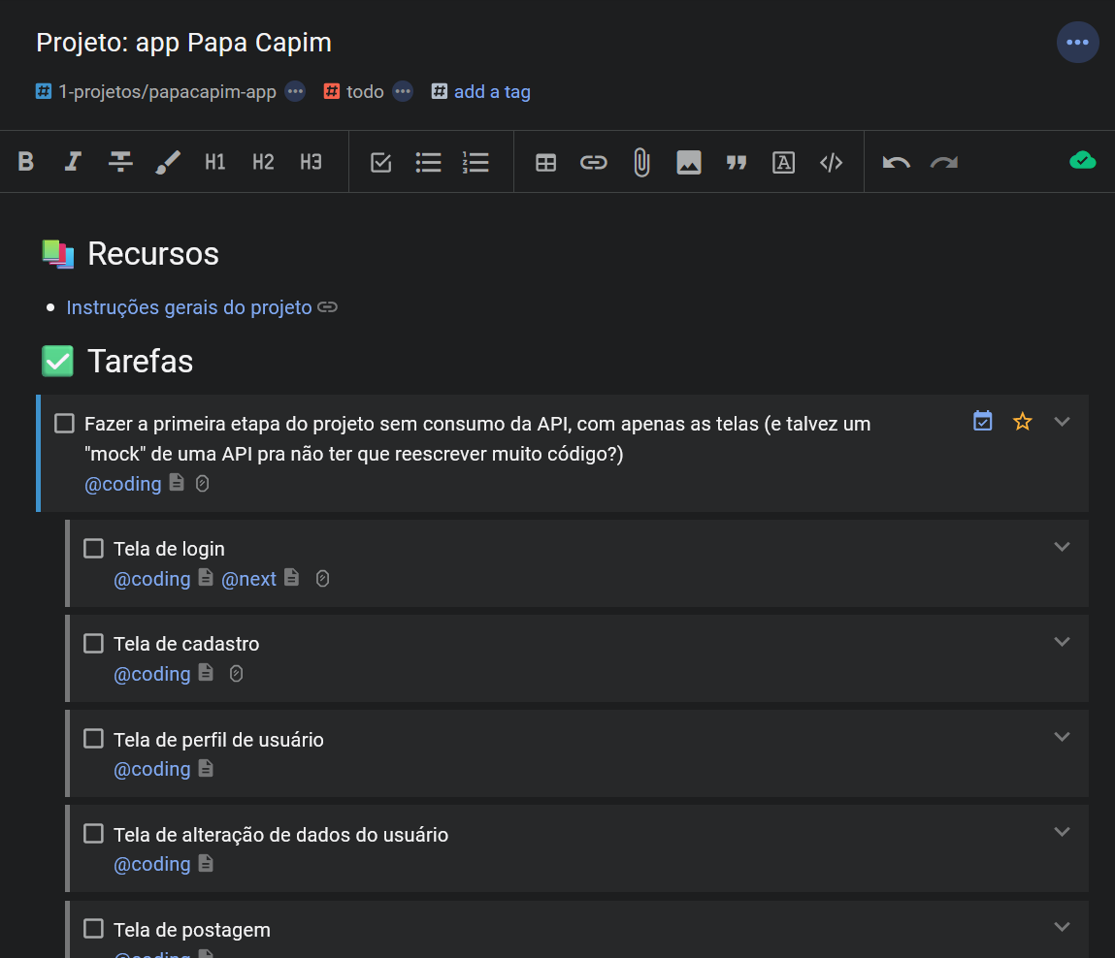The width and height of the screenshot is (1115, 958).
Task: Insert a hyperlink from toolbar
Action: pyautogui.click(x=594, y=162)
